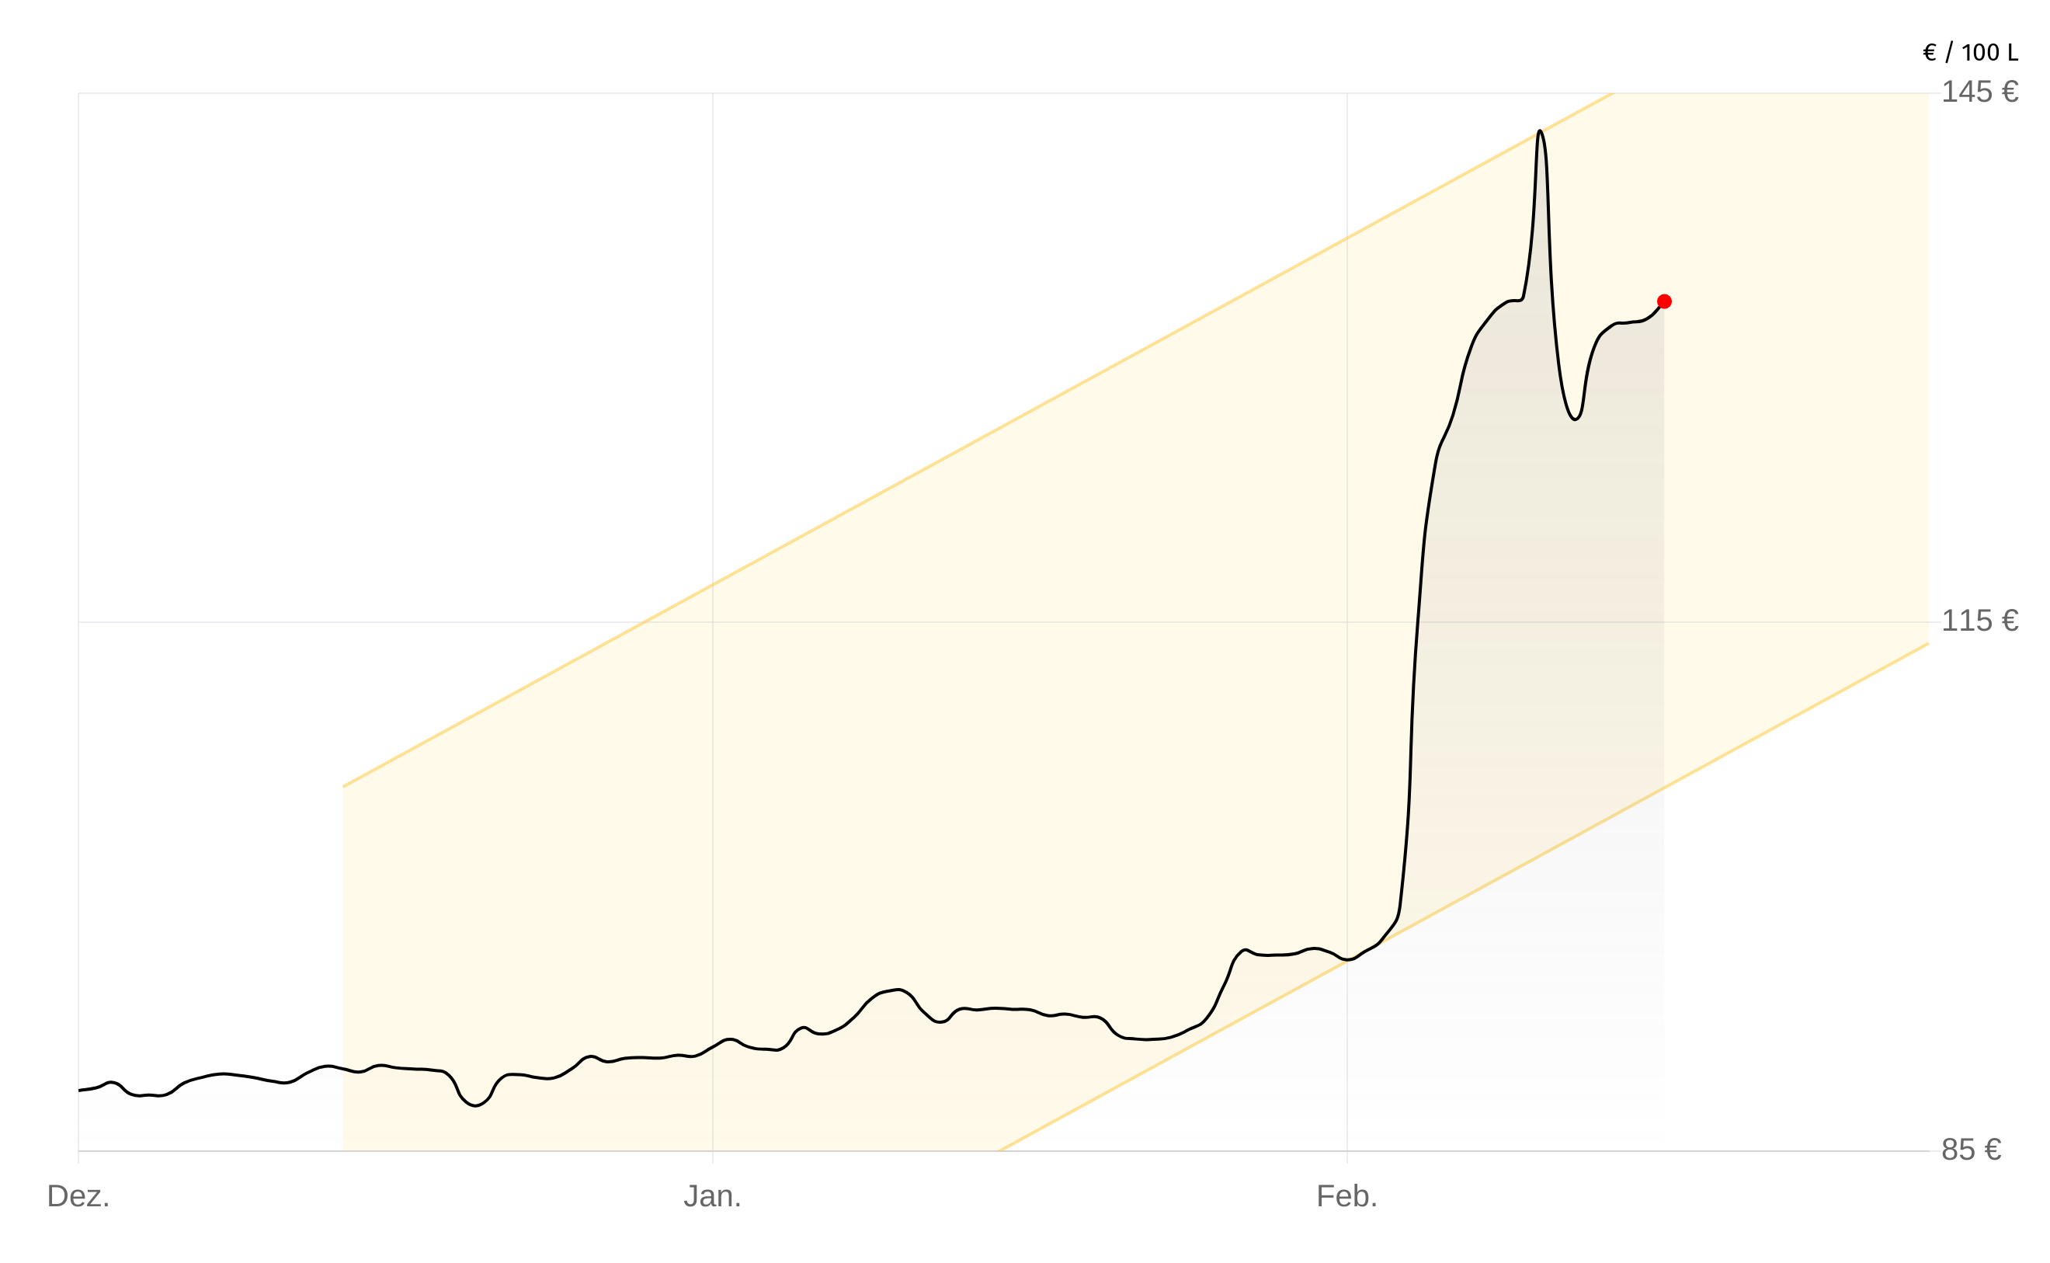
Task: Click the price line's starting point at left edge
Action: click(79, 1090)
